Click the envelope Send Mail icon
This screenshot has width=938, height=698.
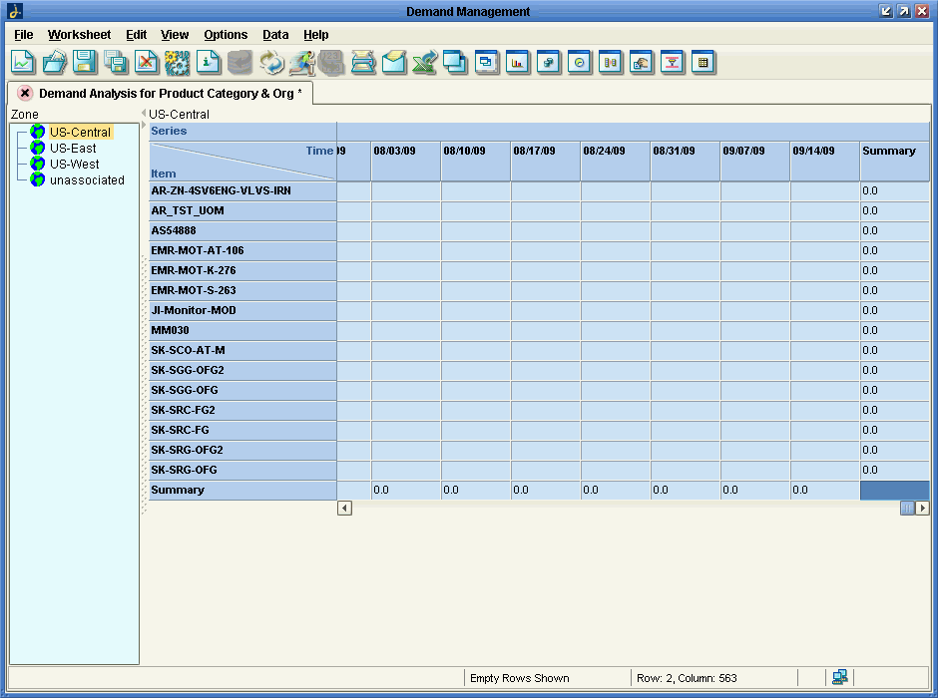pyautogui.click(x=394, y=62)
